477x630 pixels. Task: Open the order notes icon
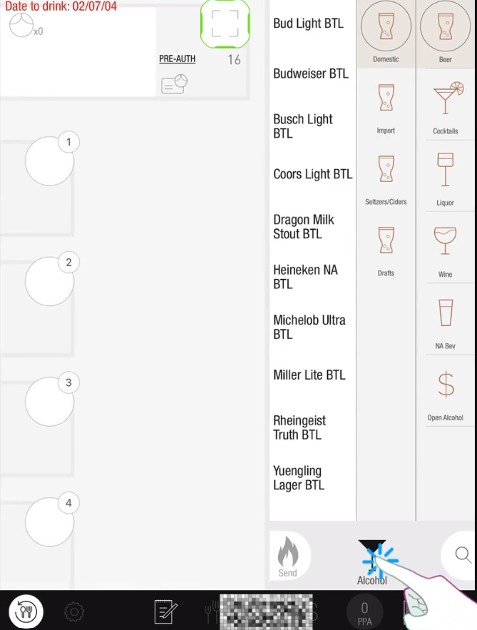pyautogui.click(x=165, y=611)
